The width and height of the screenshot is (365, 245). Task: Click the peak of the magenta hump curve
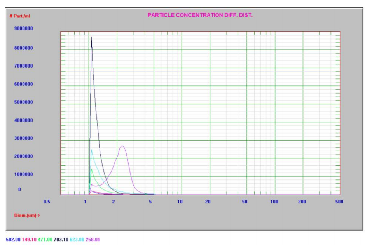pos(122,146)
